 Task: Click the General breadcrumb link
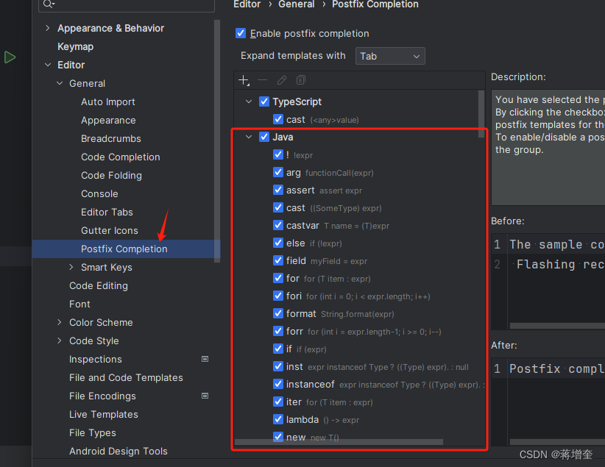(x=297, y=4)
